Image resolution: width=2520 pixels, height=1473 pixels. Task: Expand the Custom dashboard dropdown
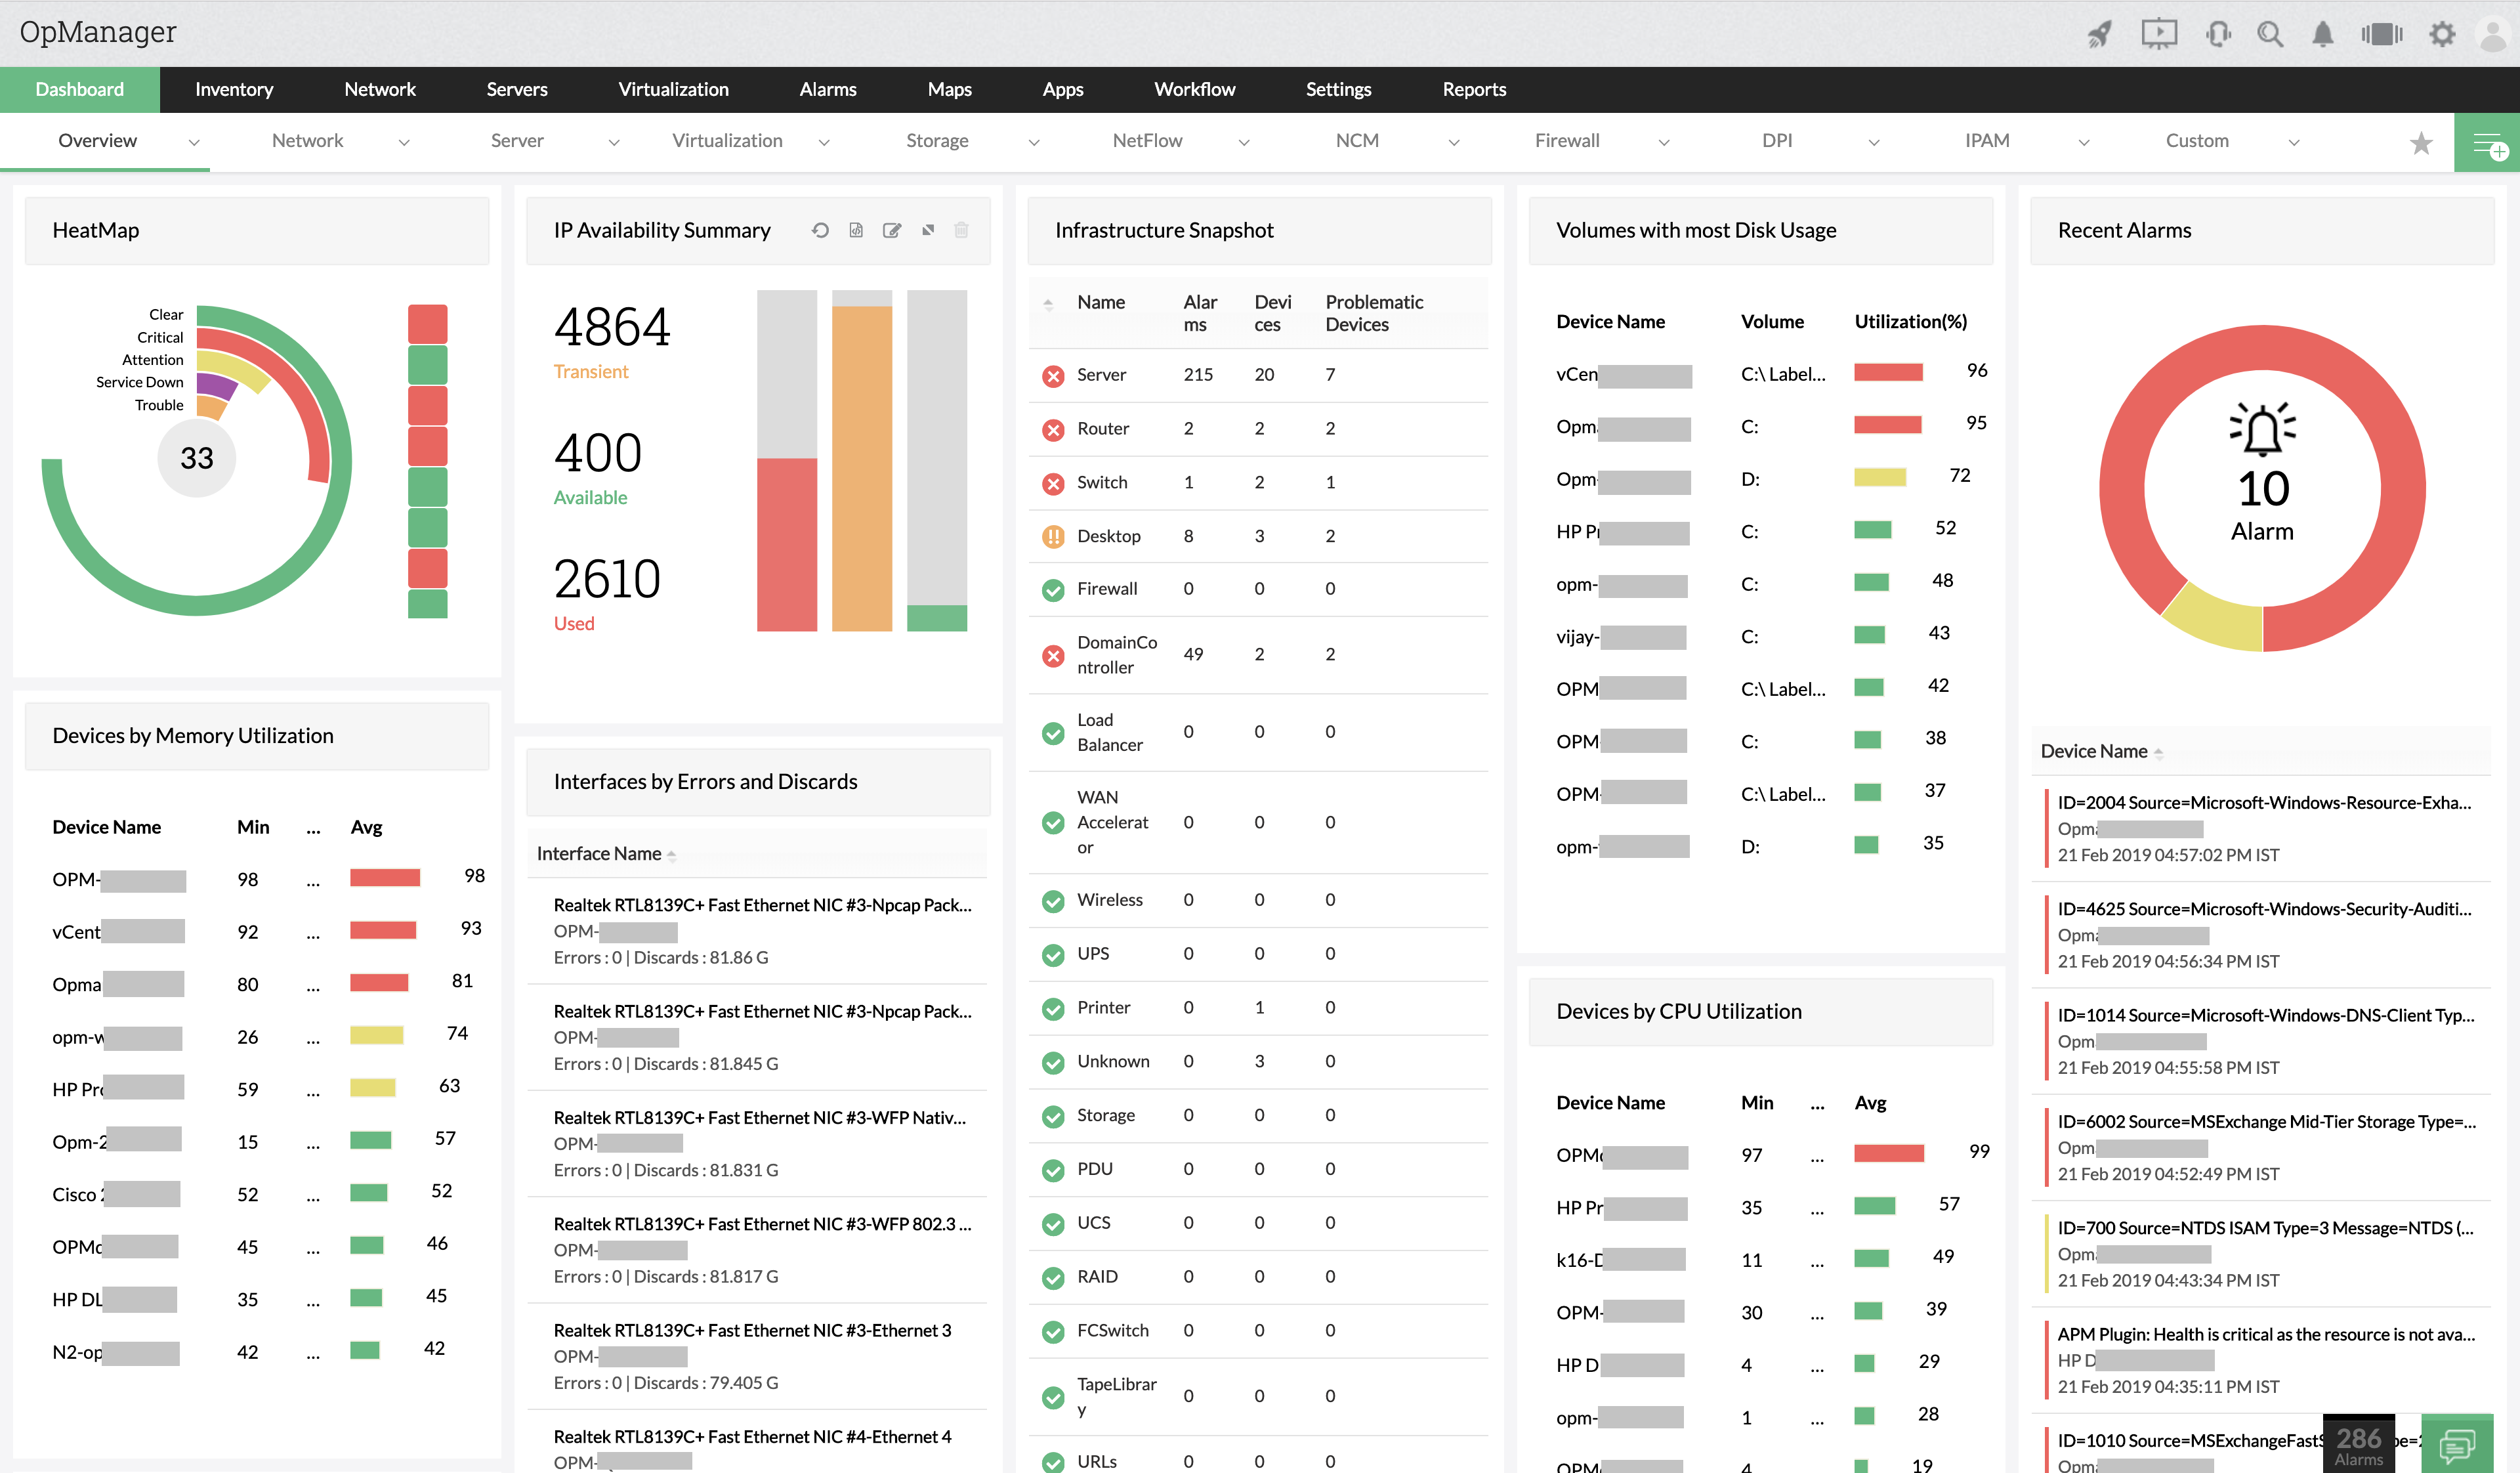click(x=2296, y=144)
